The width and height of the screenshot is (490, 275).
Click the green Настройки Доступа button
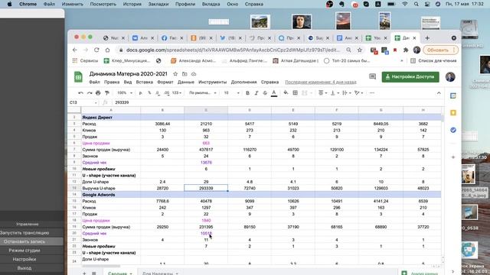point(410,76)
